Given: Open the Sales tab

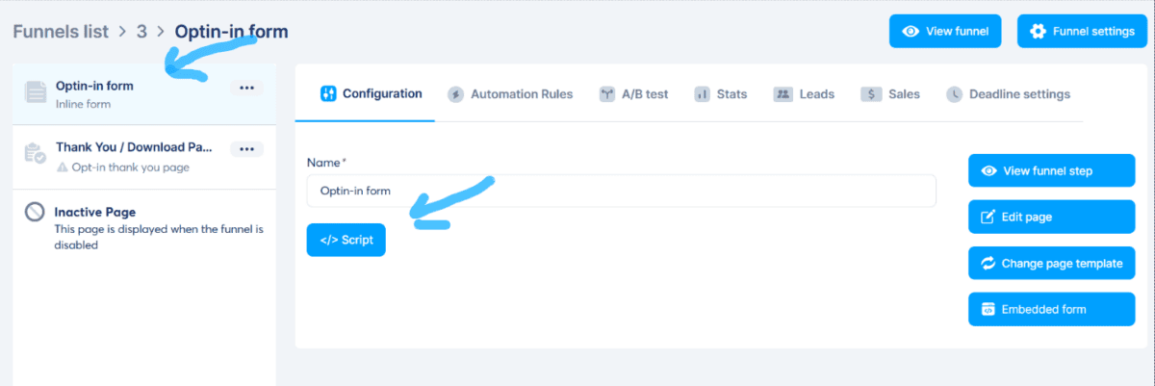Looking at the screenshot, I should tap(890, 94).
